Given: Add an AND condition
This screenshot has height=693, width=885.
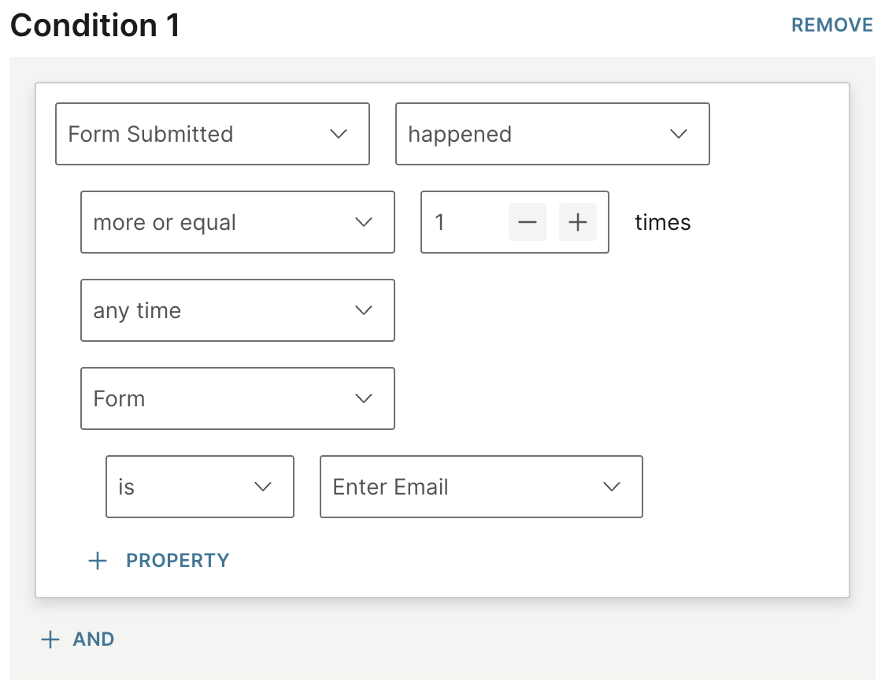Looking at the screenshot, I should coord(93,639).
